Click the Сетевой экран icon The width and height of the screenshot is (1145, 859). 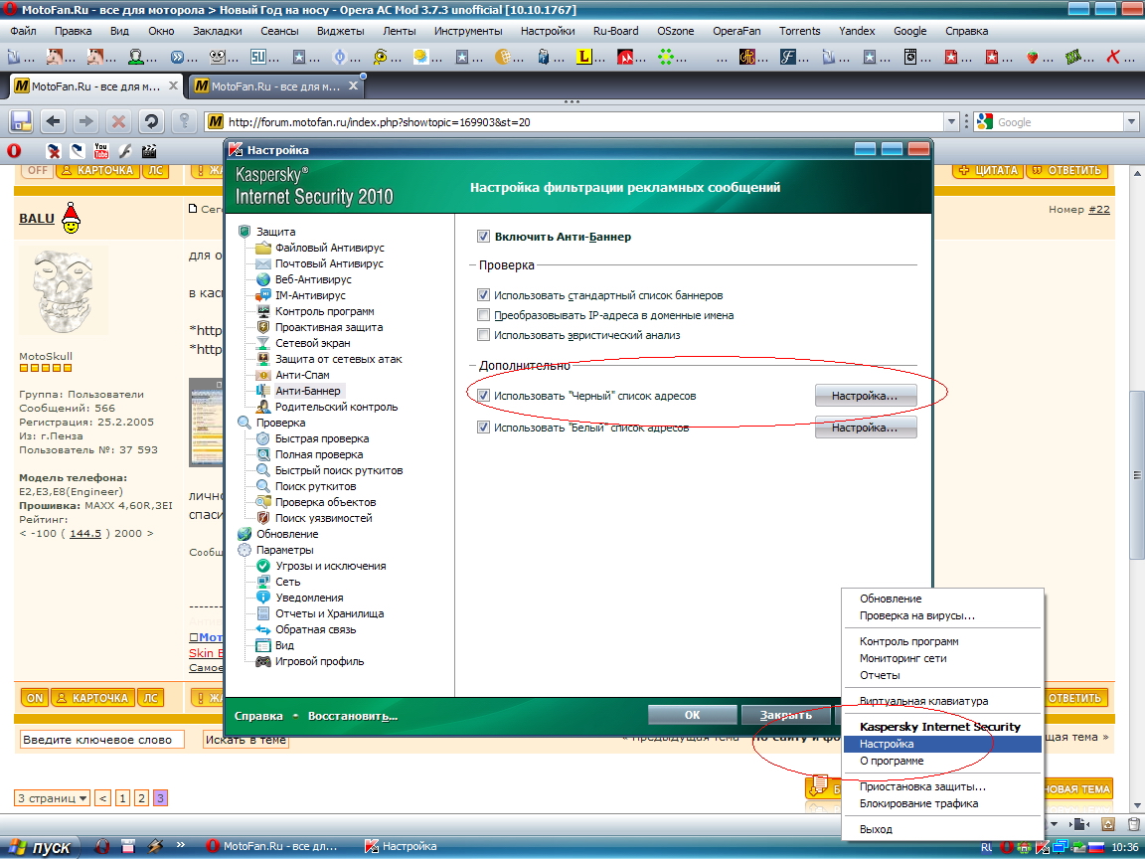point(263,343)
